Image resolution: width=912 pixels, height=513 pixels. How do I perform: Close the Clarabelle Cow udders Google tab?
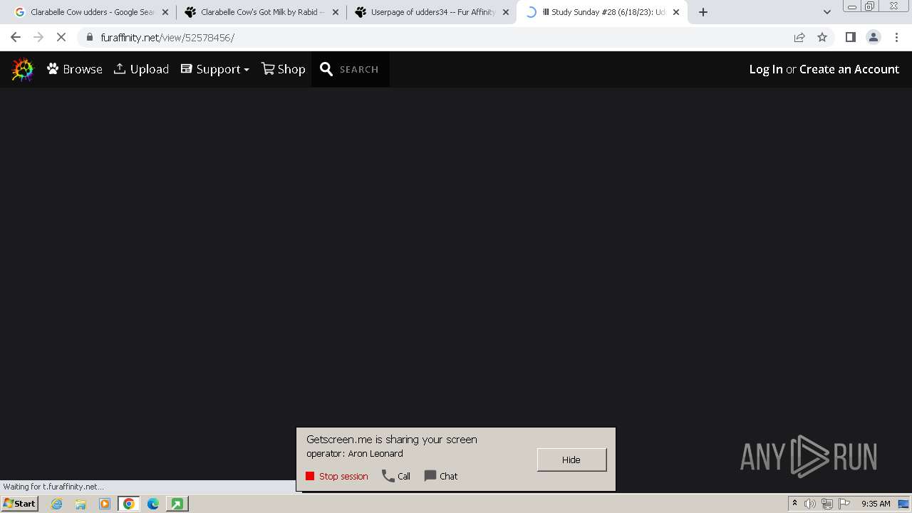[165, 12]
